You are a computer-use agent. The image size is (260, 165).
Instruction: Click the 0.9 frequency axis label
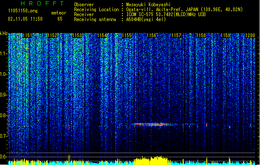(x=4, y=95)
